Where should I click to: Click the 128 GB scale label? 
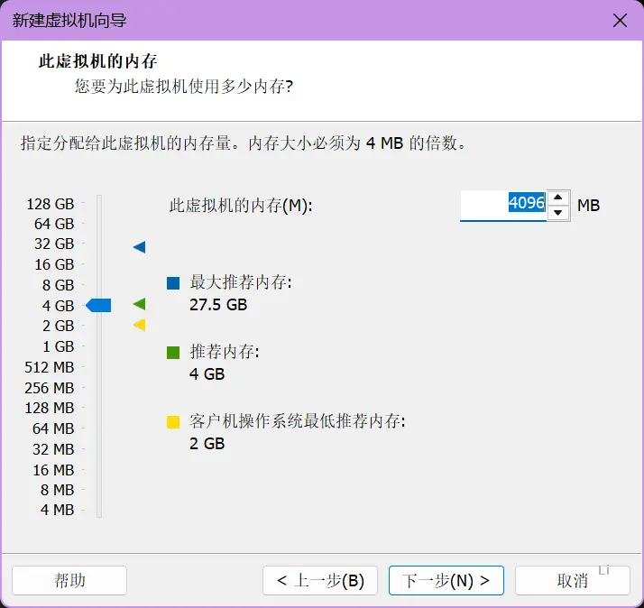coord(51,204)
